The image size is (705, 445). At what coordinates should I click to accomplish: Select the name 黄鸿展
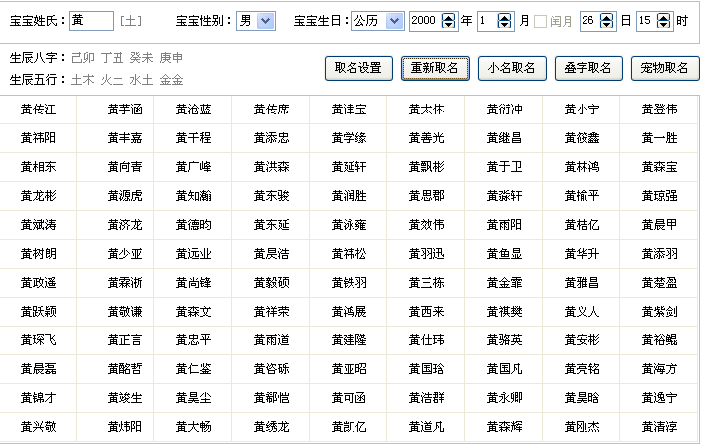click(349, 311)
